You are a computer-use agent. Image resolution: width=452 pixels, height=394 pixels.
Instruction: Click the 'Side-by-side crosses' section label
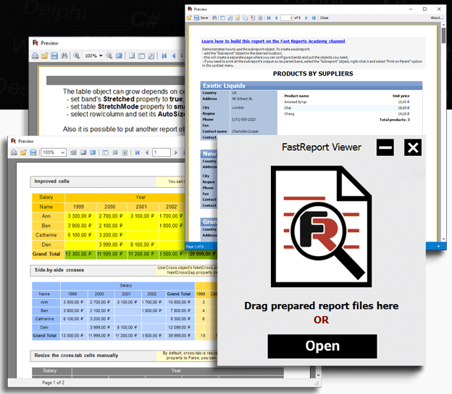(59, 270)
